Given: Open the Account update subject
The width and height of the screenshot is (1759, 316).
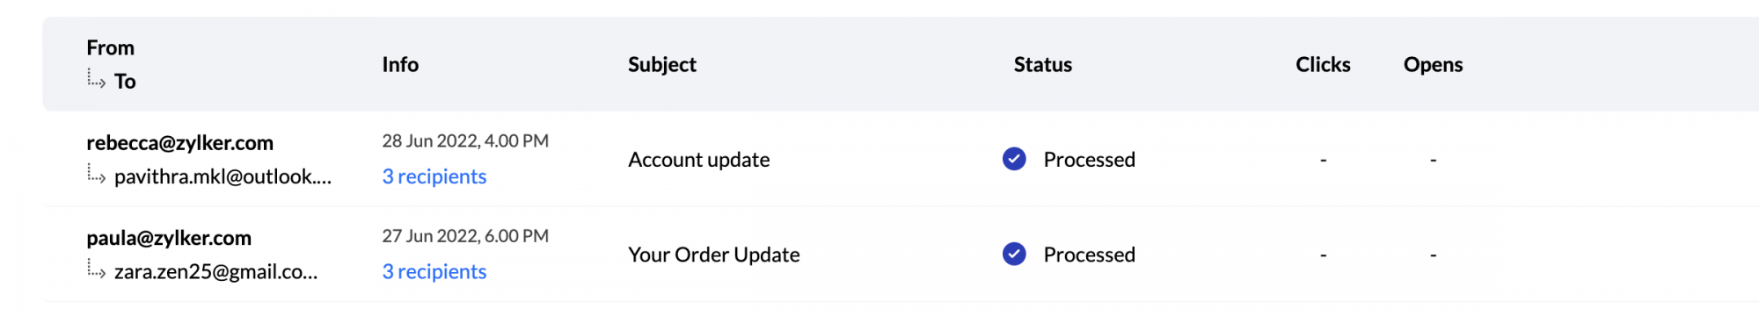Looking at the screenshot, I should point(699,159).
